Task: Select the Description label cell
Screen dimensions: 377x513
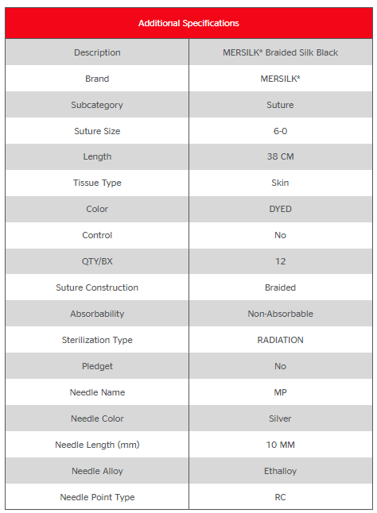Action: coord(97,52)
